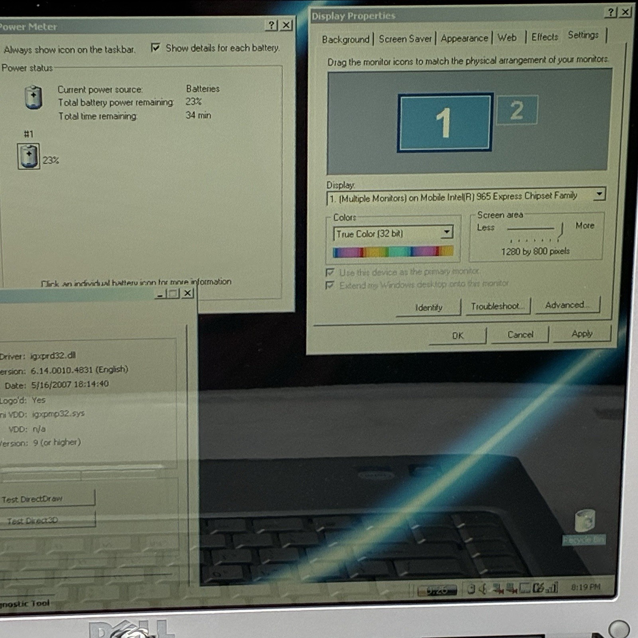Click the driver name igxprd32.dll

53,355
